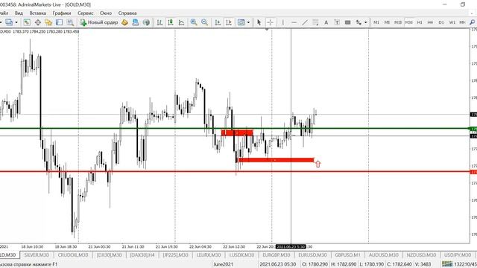Open the Окно menu

pyautogui.click(x=106, y=13)
